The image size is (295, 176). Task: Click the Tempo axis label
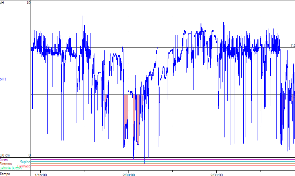click(5, 174)
